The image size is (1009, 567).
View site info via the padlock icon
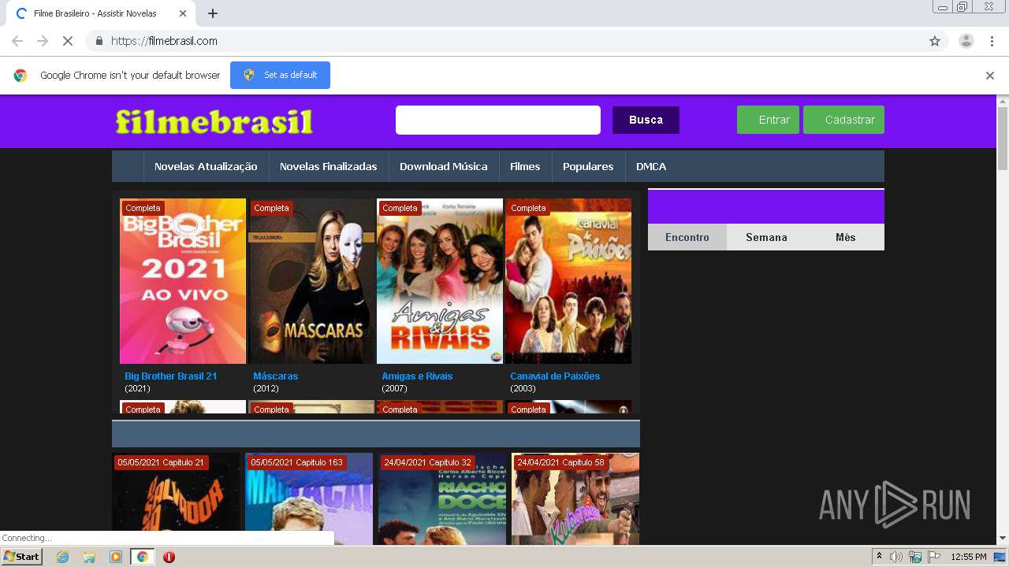tap(99, 41)
